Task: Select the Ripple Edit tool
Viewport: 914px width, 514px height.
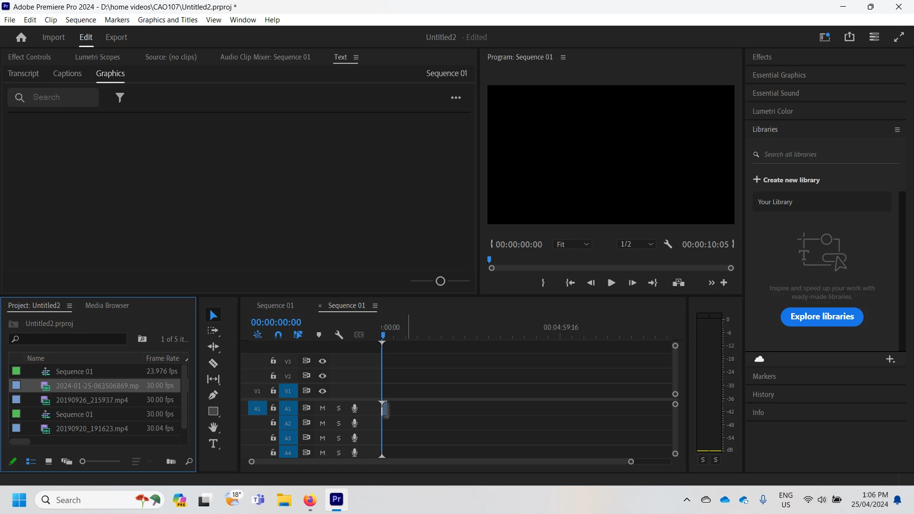Action: (x=213, y=347)
